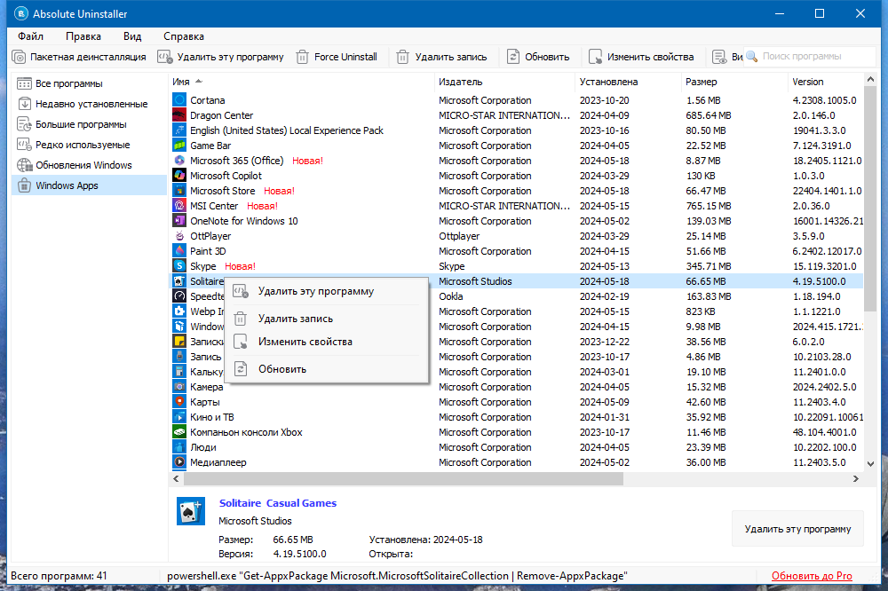Click the 685.64 MB size cell
This screenshot has height=591, width=888.
[x=709, y=115]
